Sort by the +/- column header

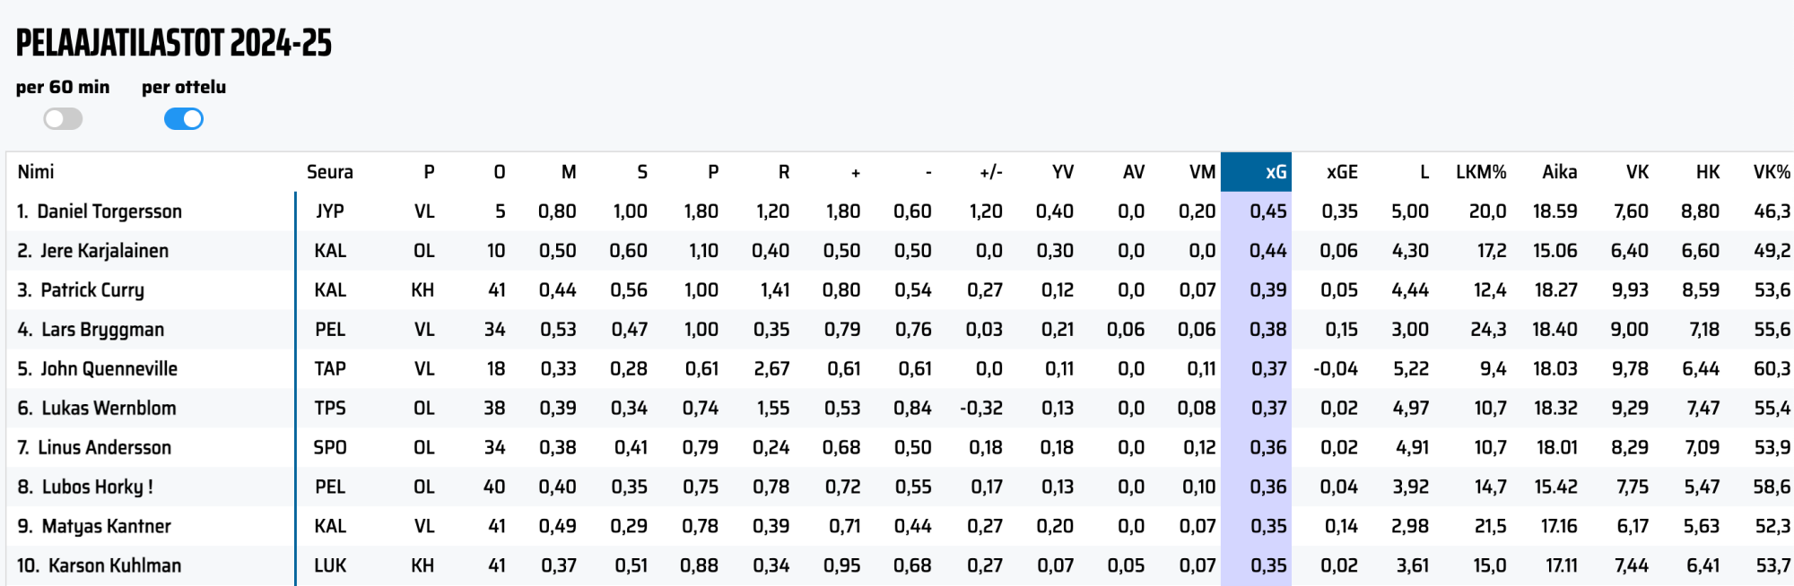[x=990, y=172]
